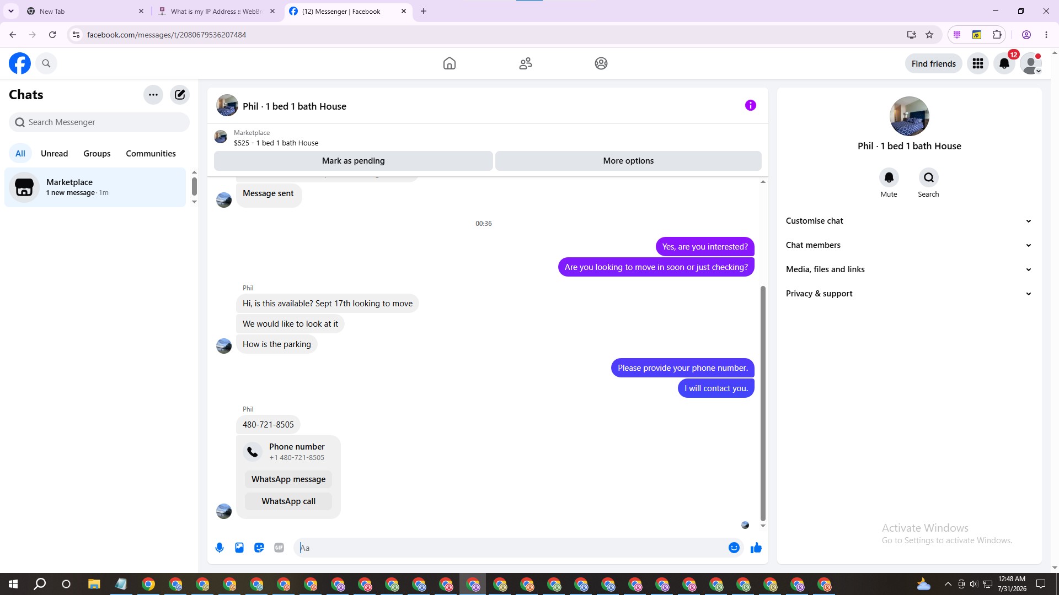Open File Explorer from the taskbar

(x=94, y=584)
